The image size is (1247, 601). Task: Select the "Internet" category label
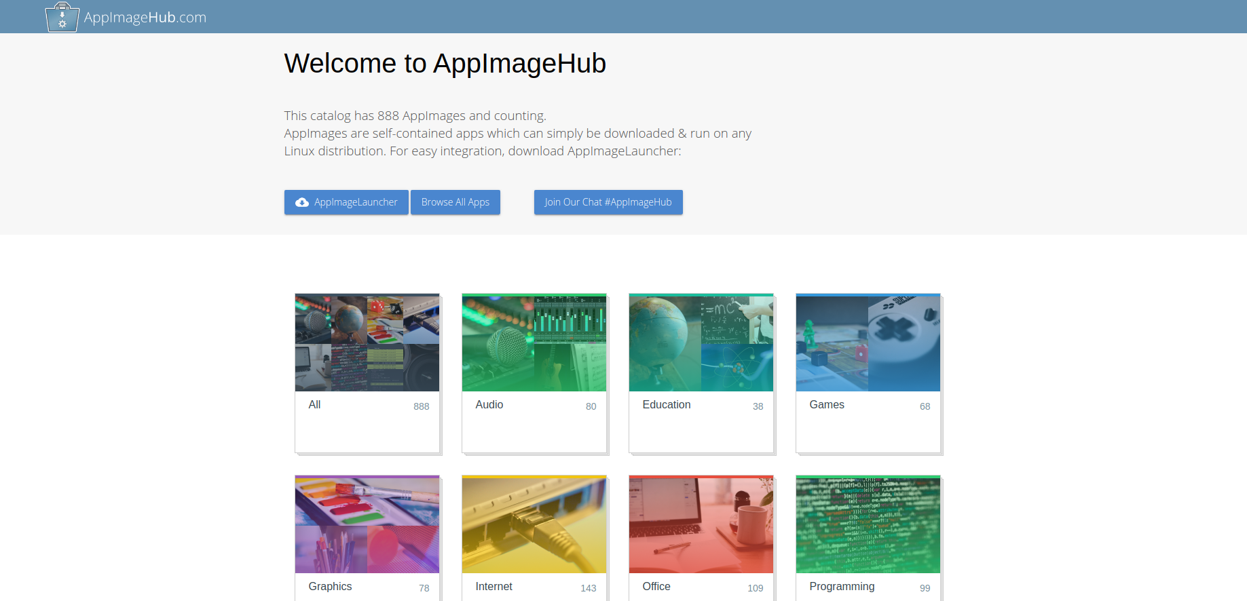(x=494, y=586)
